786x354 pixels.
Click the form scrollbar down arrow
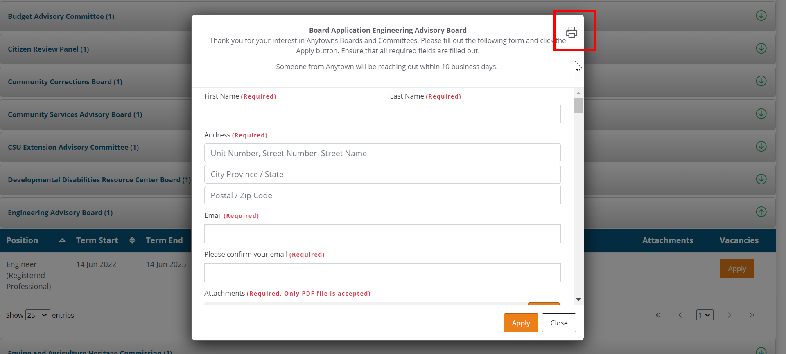pyautogui.click(x=578, y=300)
